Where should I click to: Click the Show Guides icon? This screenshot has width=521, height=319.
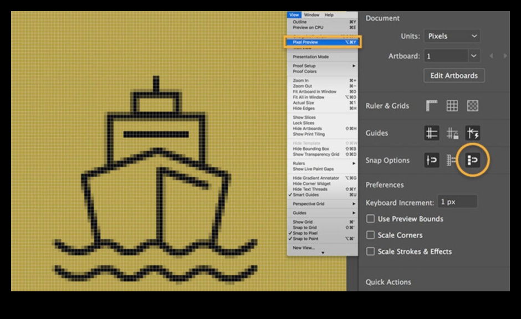click(432, 133)
